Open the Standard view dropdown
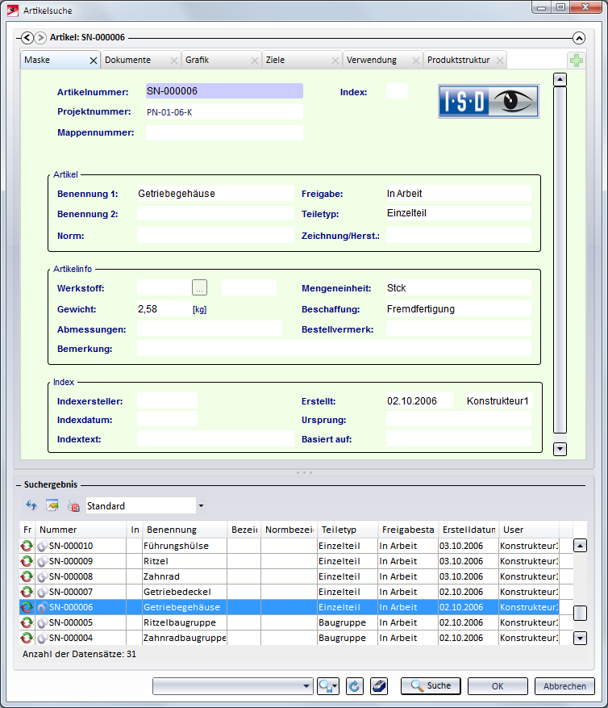This screenshot has height=708, width=608. [201, 506]
